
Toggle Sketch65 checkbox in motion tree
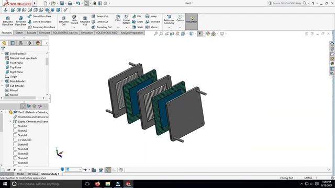(x=15, y=154)
